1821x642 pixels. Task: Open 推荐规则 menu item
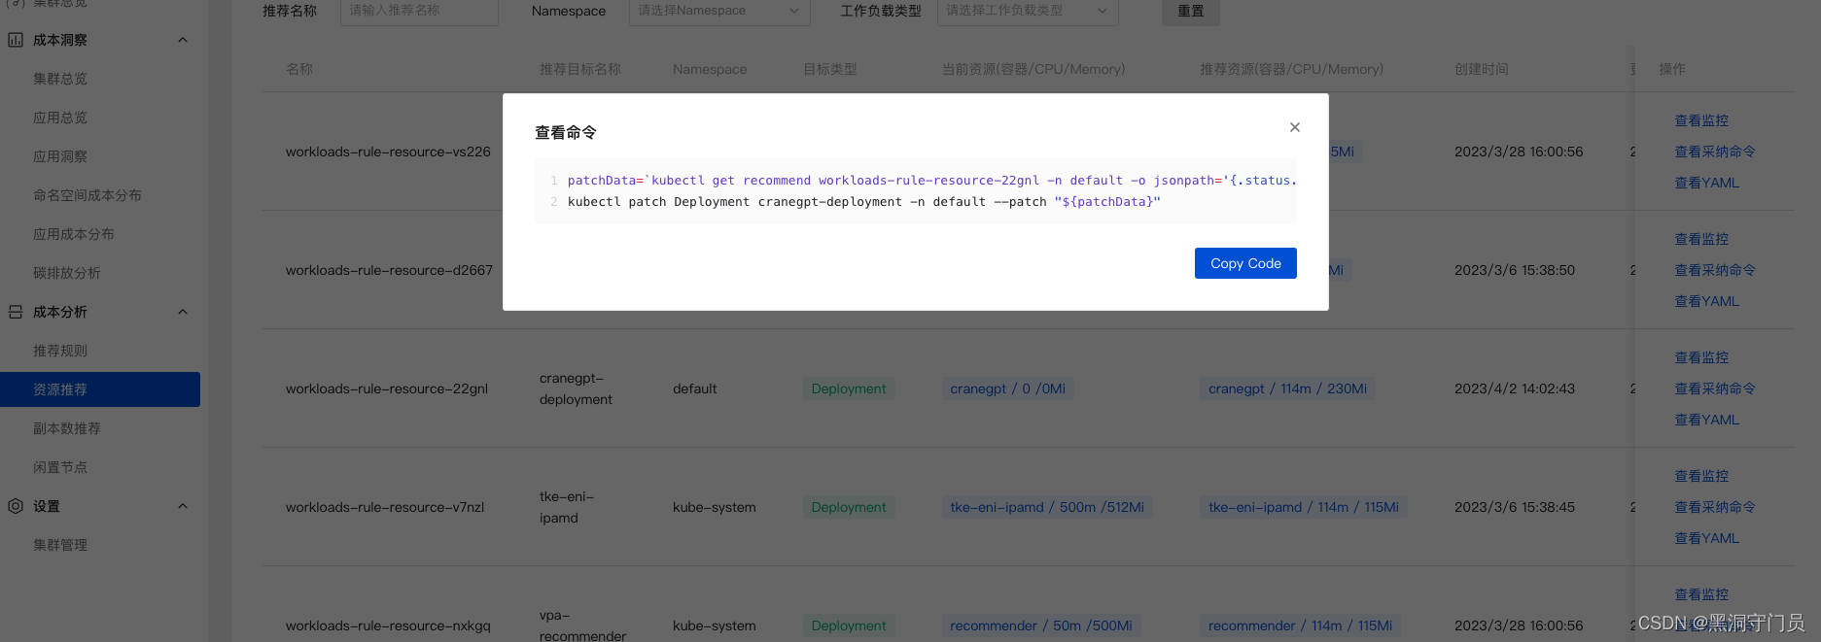(x=60, y=351)
